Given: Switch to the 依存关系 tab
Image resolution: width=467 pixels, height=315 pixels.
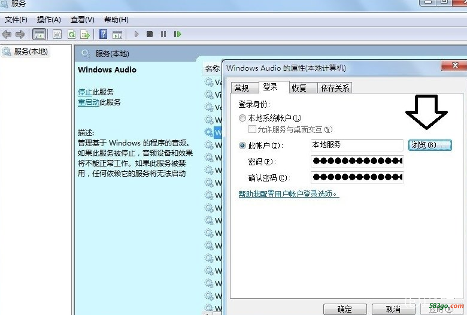Looking at the screenshot, I should [x=335, y=88].
